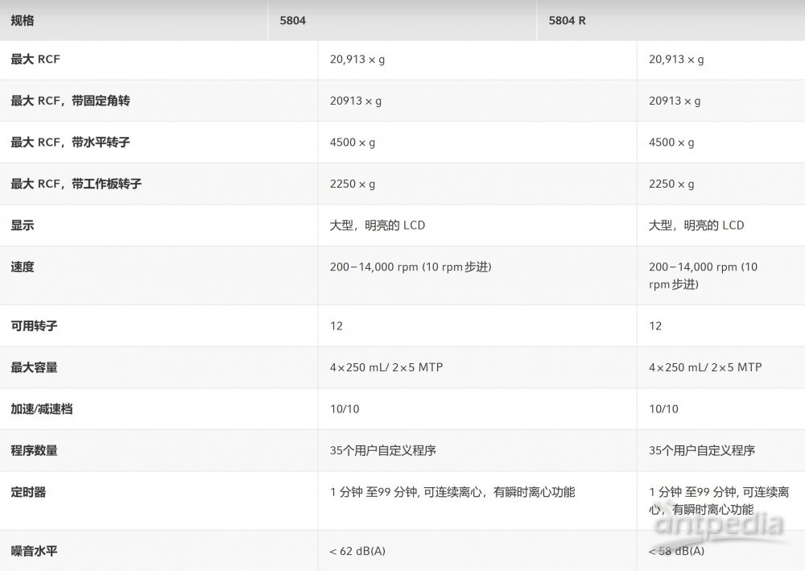Select 大型，明亮的 LCD in 5804 column
The image size is (805, 571).
pos(378,226)
